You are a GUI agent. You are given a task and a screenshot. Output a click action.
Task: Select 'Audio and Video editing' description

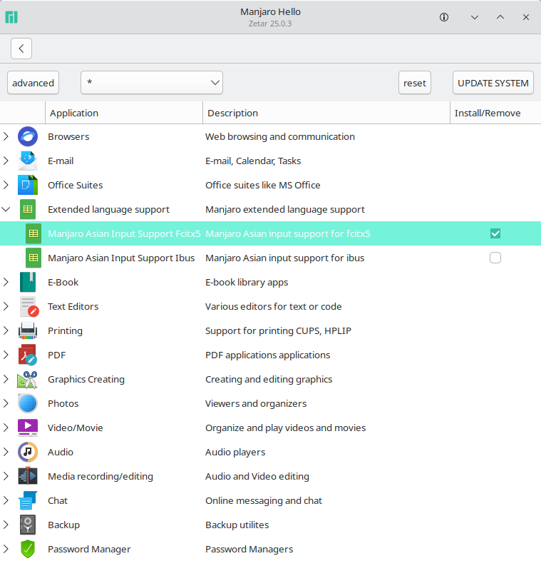pos(257,476)
